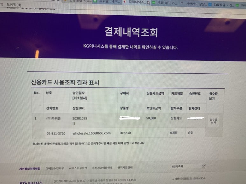This screenshot has width=246, height=184.
Task: Click the KG이니시스 logo in footer
Action: 31,182
